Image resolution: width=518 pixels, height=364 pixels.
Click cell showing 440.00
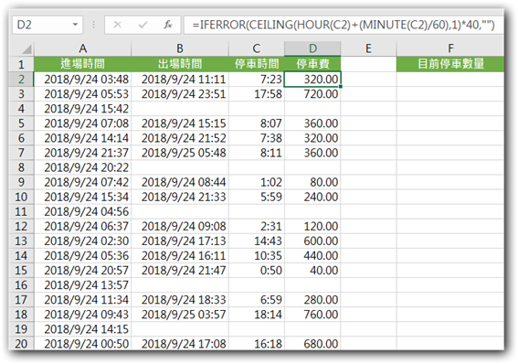(312, 255)
